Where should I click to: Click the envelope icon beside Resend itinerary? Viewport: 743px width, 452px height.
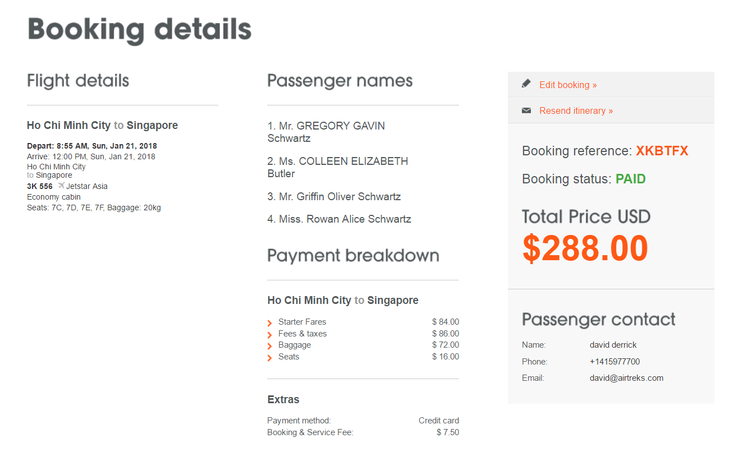point(526,110)
